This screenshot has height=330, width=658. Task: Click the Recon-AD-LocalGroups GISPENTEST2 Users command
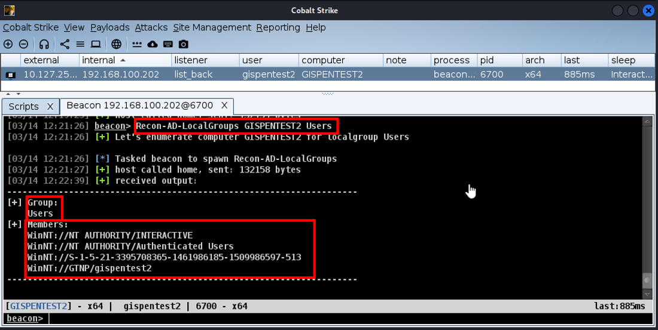(x=234, y=126)
